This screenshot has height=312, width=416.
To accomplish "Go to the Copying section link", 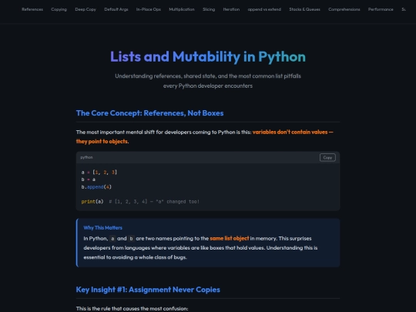I will click(x=59, y=9).
